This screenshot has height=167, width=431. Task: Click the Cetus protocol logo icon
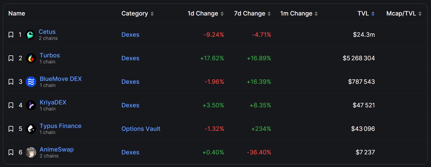pos(30,35)
